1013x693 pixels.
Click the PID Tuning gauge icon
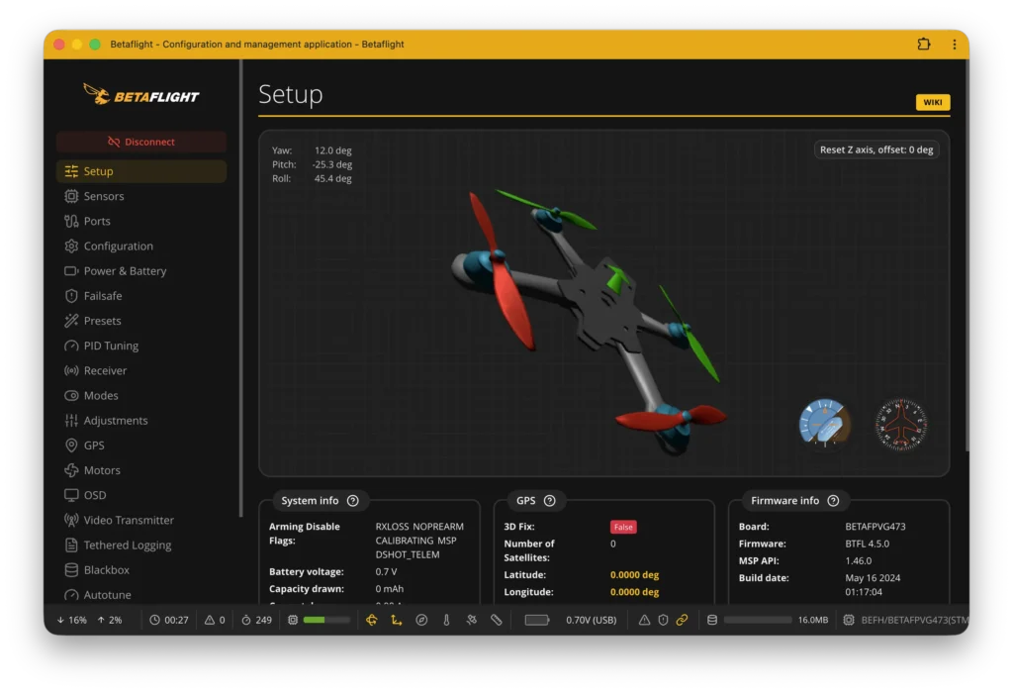click(71, 346)
